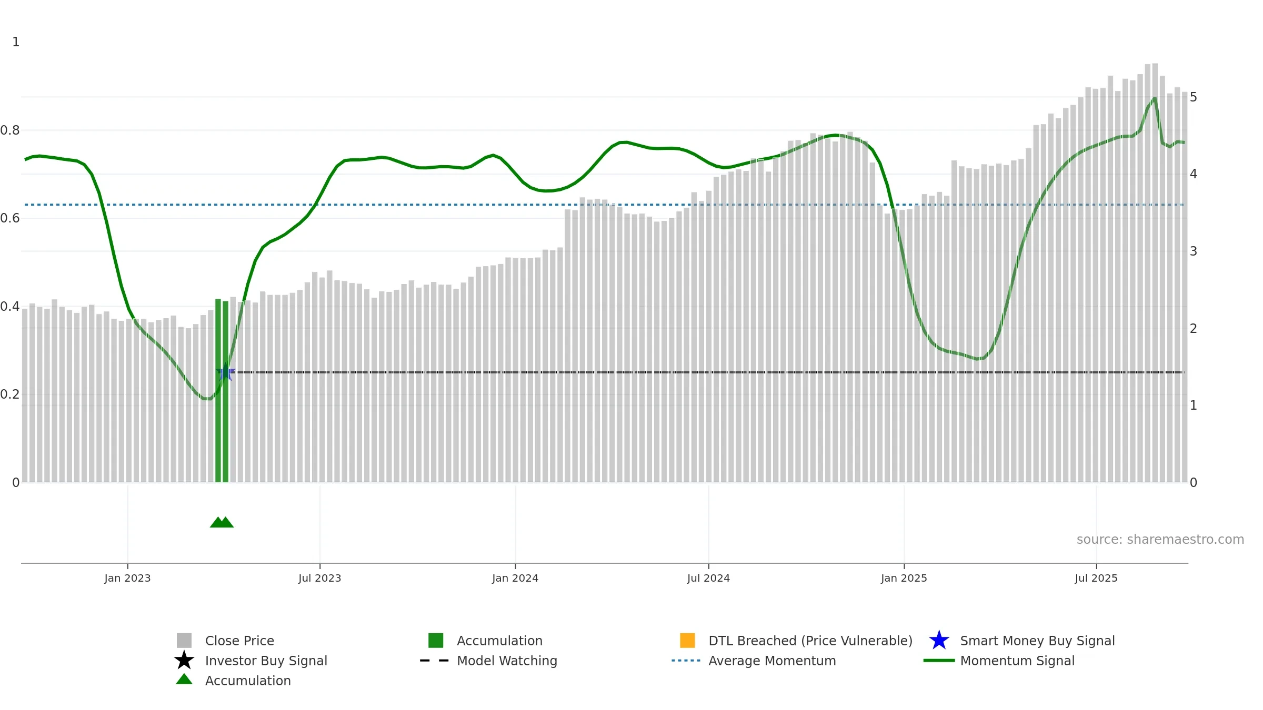Toggle the Average Momentum legend label

coord(772,661)
